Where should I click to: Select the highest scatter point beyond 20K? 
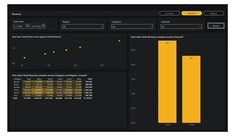tap(119, 41)
